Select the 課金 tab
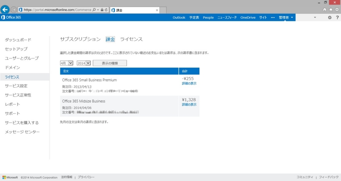This screenshot has height=181, width=341. 110,39
